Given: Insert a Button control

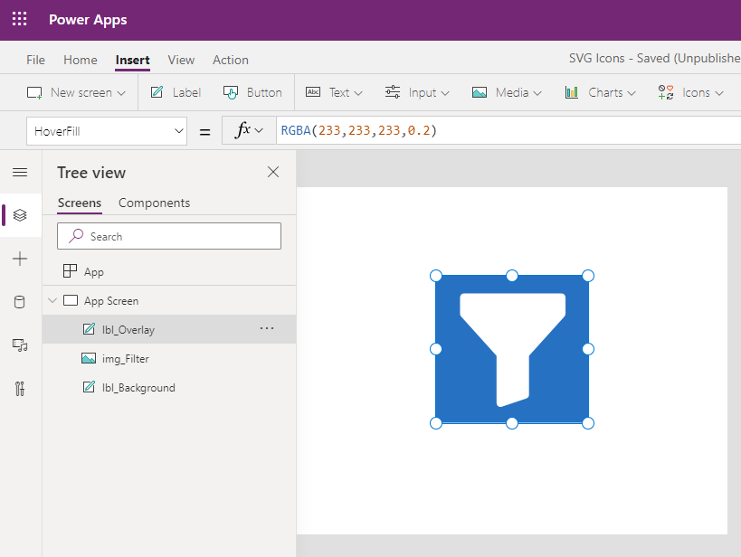Looking at the screenshot, I should click(252, 92).
